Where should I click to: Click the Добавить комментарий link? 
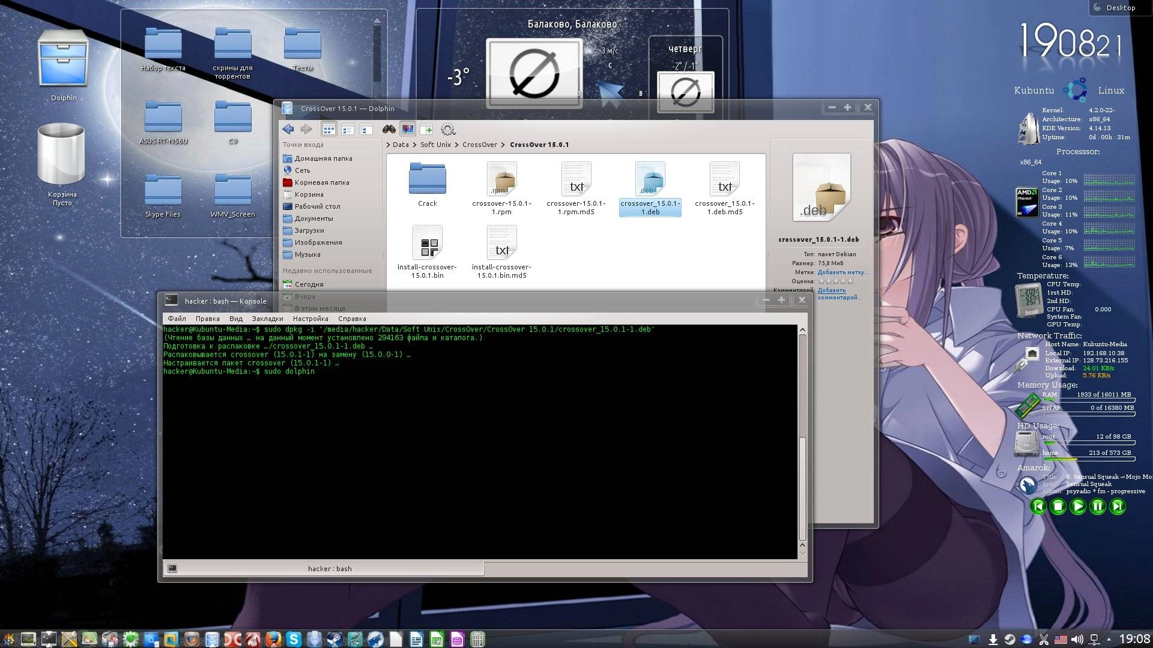click(839, 293)
